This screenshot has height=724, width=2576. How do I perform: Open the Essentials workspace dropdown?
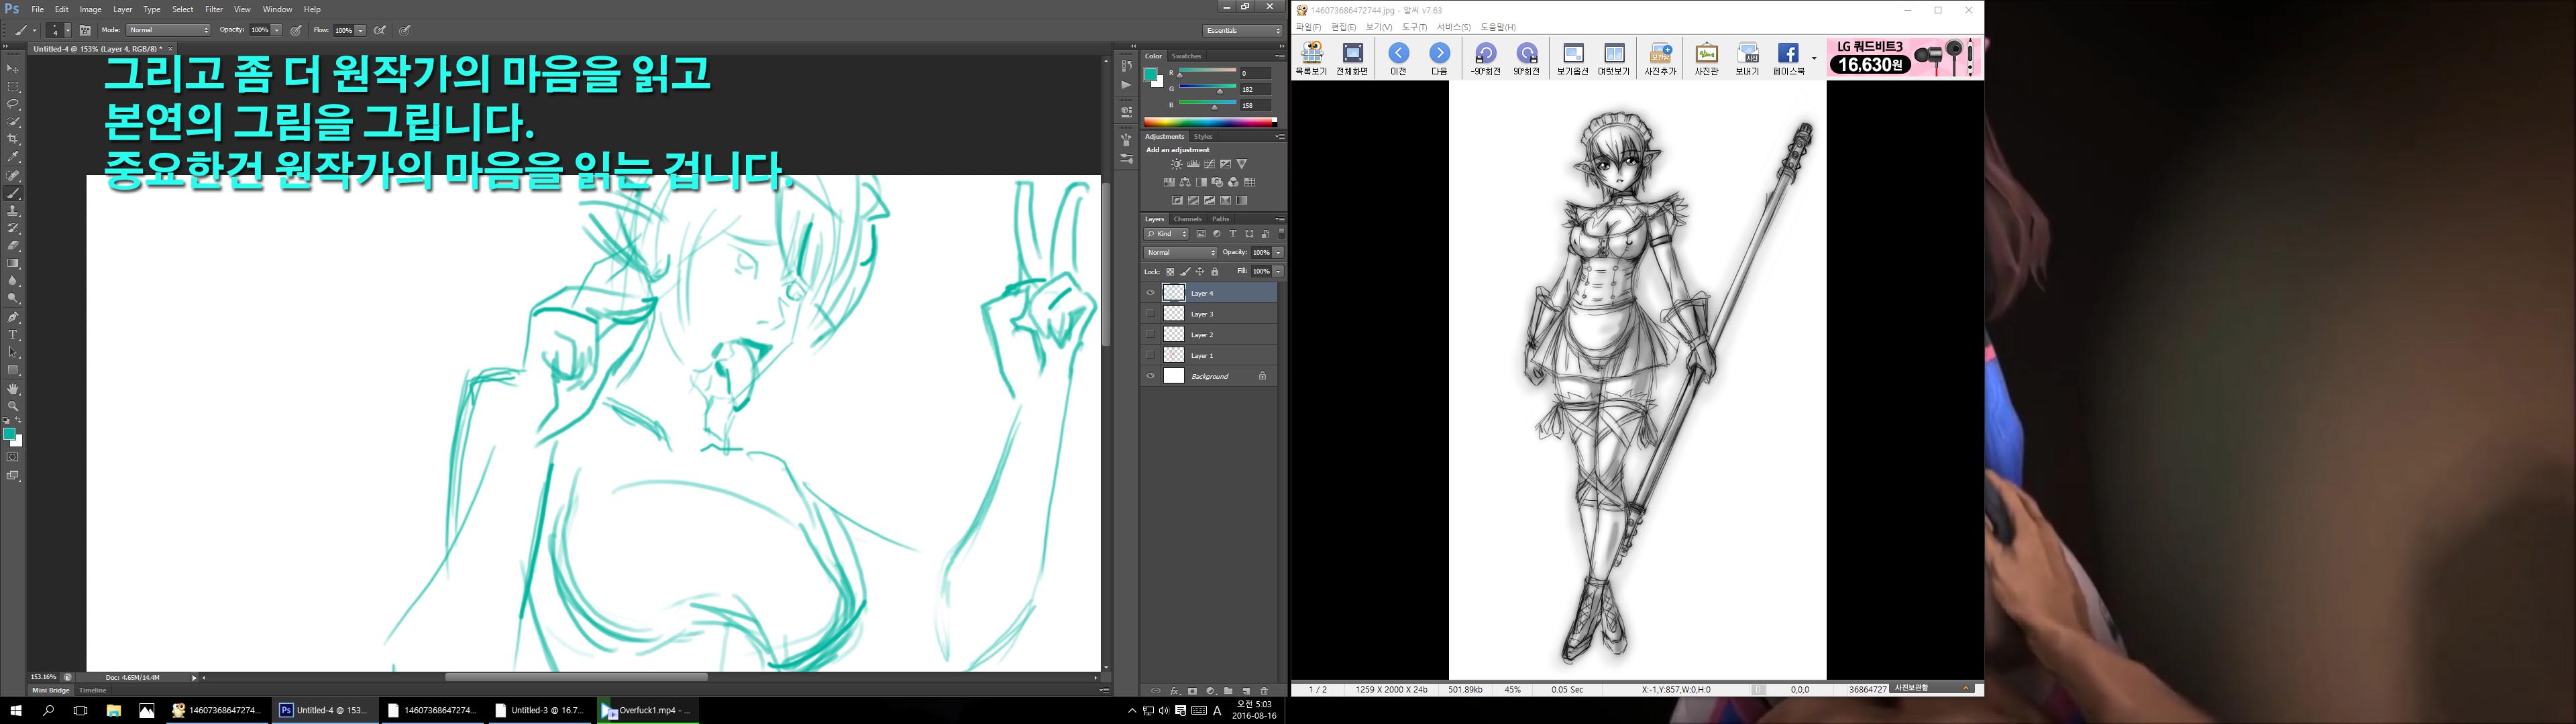click(1243, 30)
